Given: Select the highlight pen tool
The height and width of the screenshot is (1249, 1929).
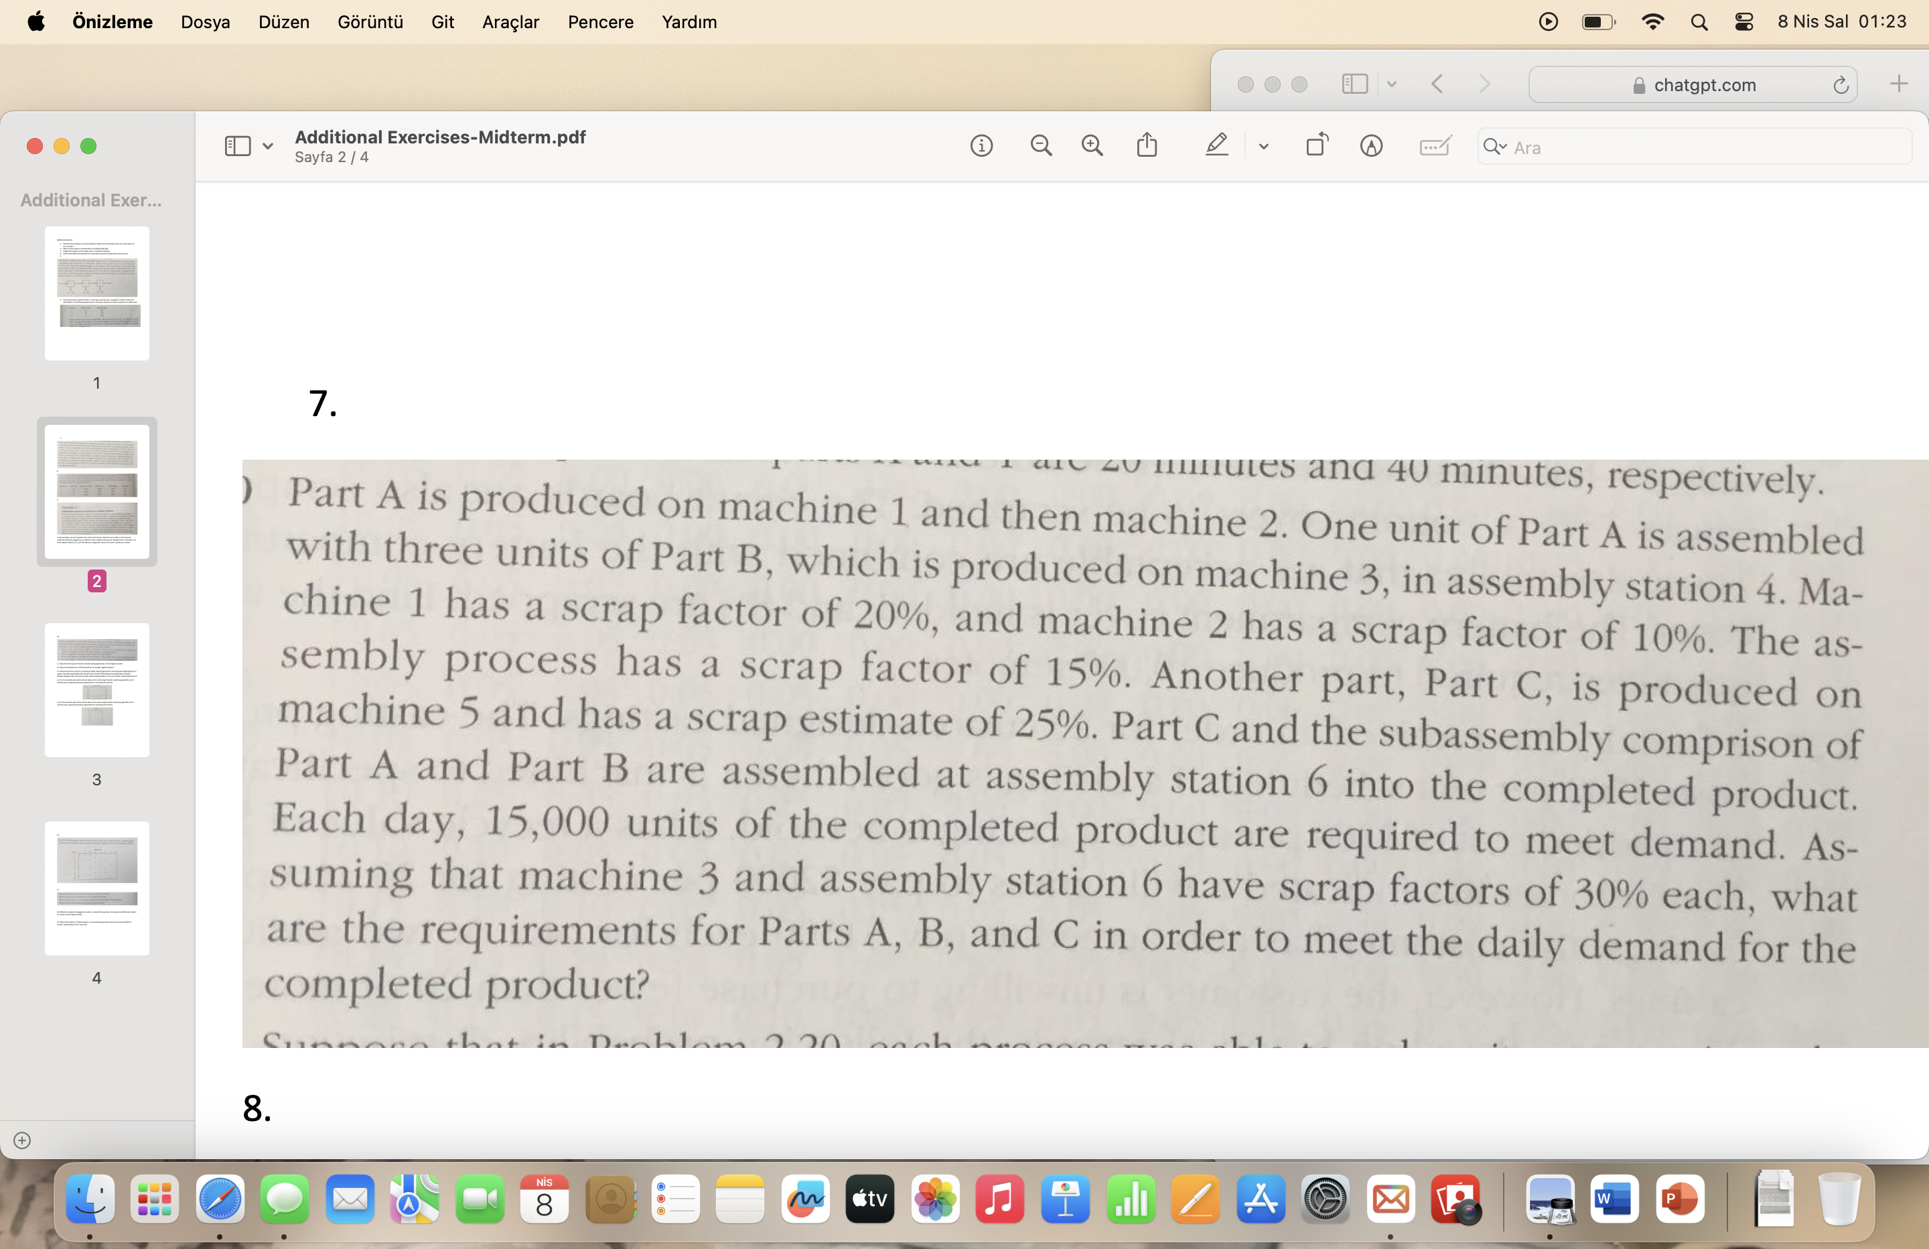Looking at the screenshot, I should tap(1216, 145).
